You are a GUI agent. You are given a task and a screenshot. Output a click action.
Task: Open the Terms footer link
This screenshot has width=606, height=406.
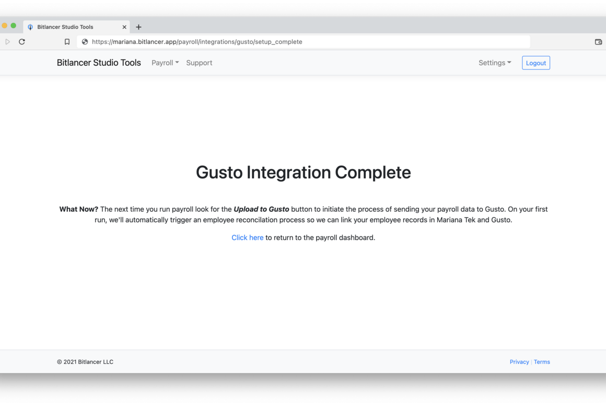542,362
